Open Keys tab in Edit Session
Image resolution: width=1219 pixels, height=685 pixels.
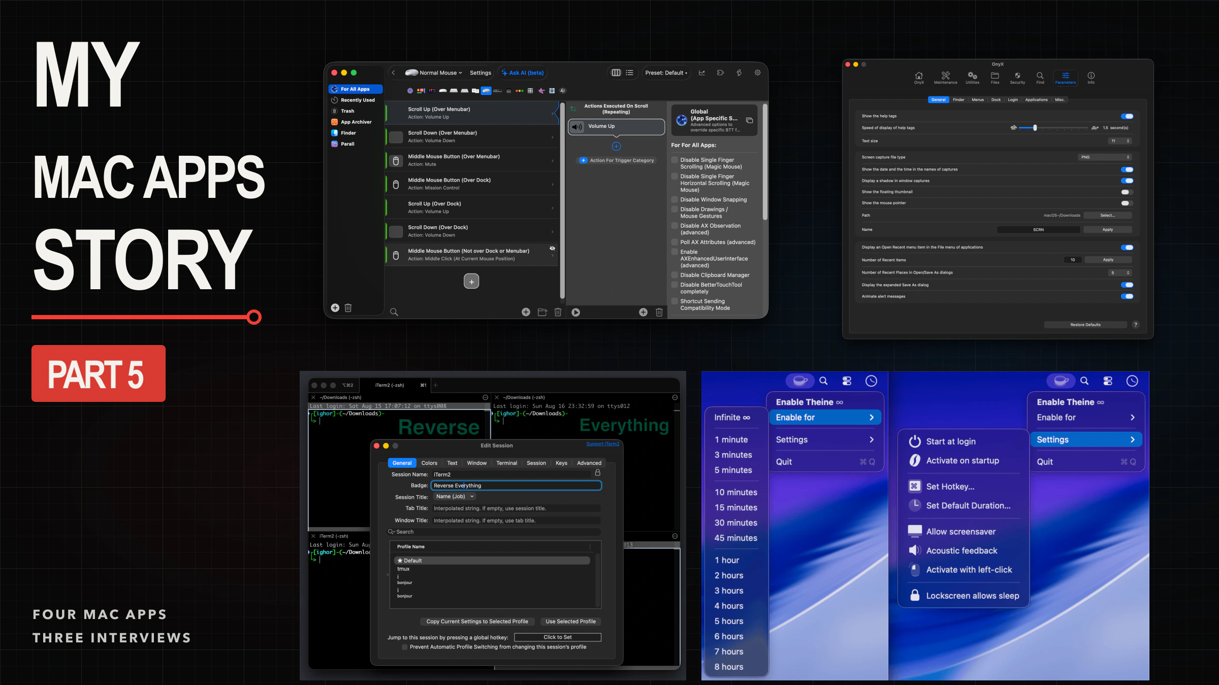(x=561, y=463)
